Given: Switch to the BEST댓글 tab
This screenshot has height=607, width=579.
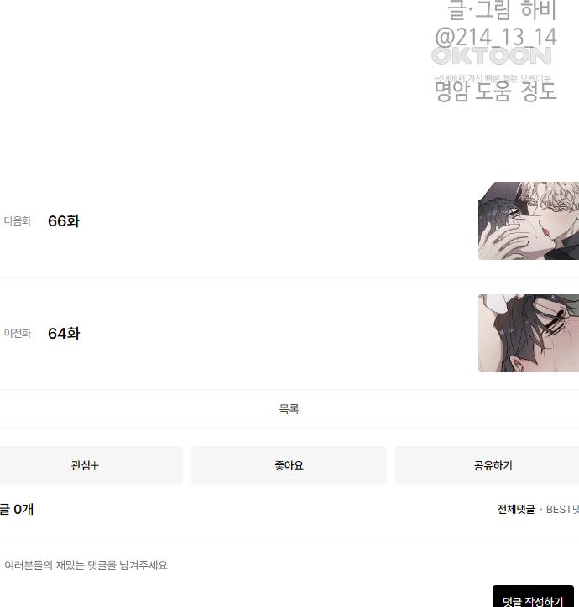Looking at the screenshot, I should (x=562, y=509).
